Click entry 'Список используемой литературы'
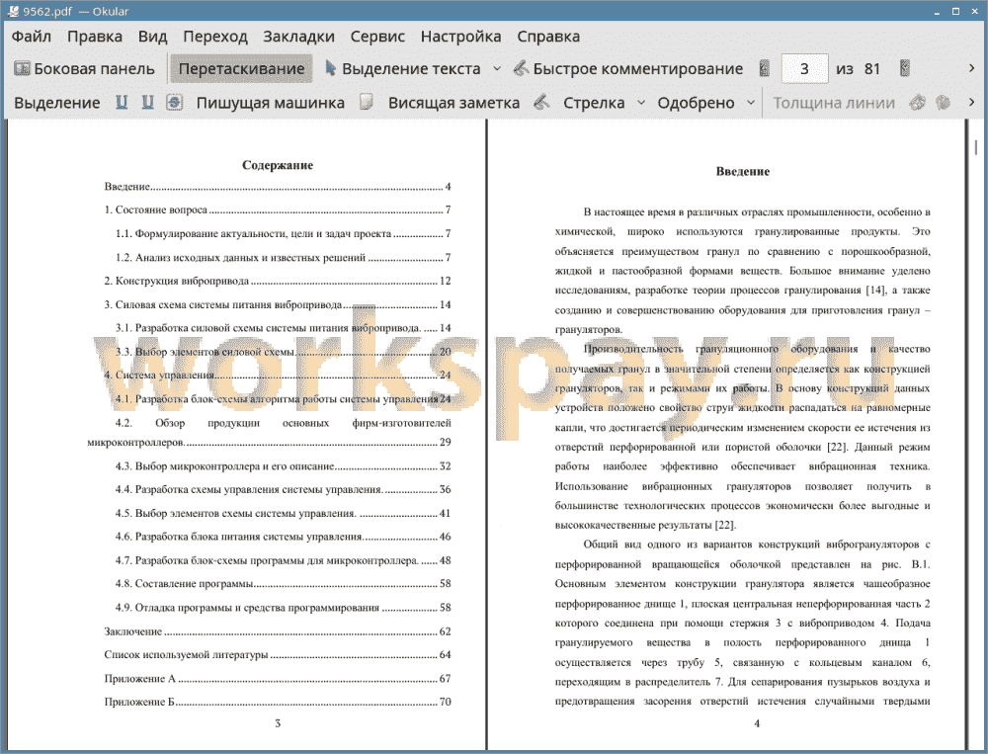 278,655
